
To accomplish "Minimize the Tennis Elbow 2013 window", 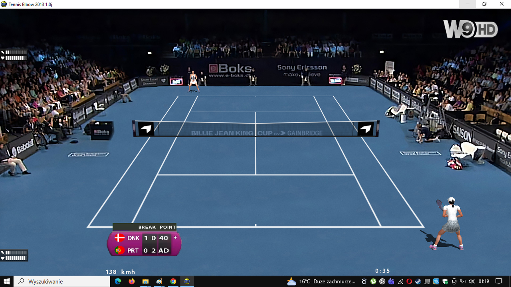I will point(467,4).
